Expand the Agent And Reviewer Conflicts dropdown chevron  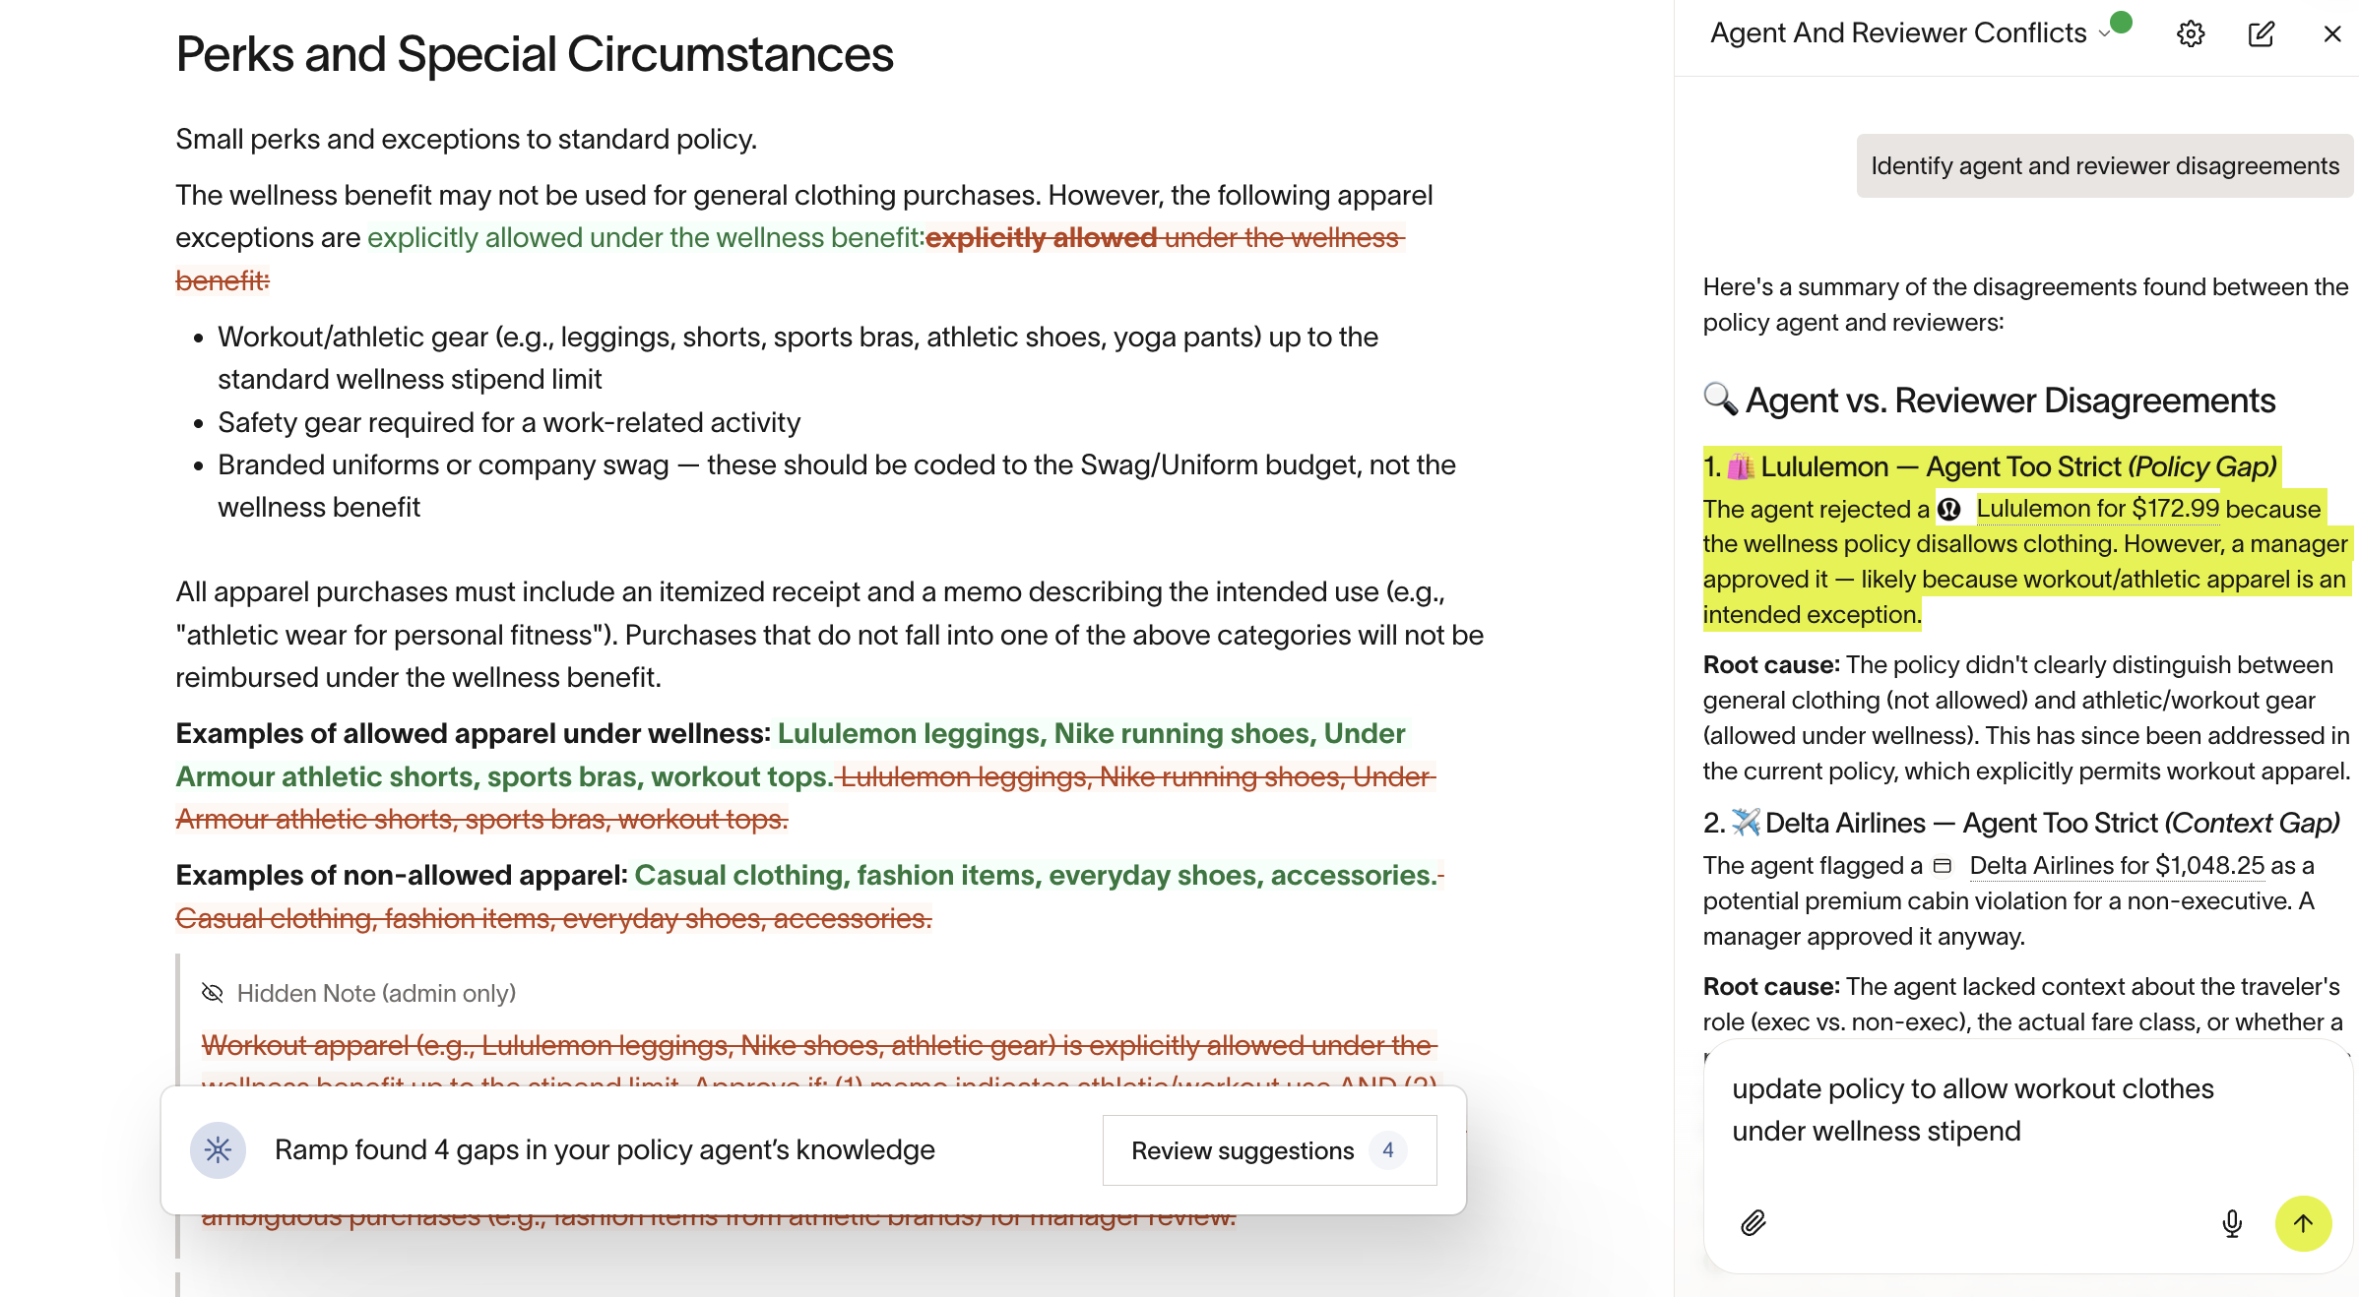(x=2104, y=33)
